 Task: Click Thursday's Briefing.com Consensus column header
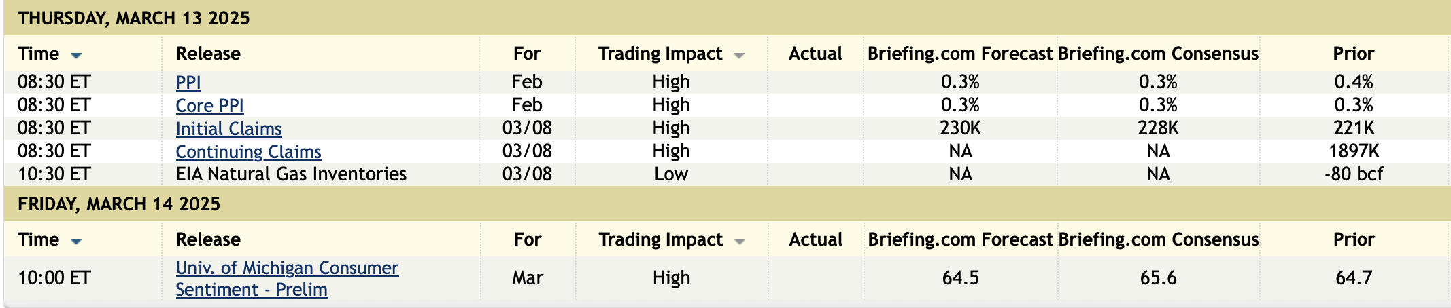tap(1158, 54)
